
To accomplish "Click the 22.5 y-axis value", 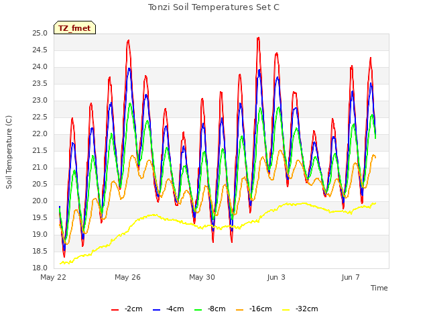I will 40,117.
